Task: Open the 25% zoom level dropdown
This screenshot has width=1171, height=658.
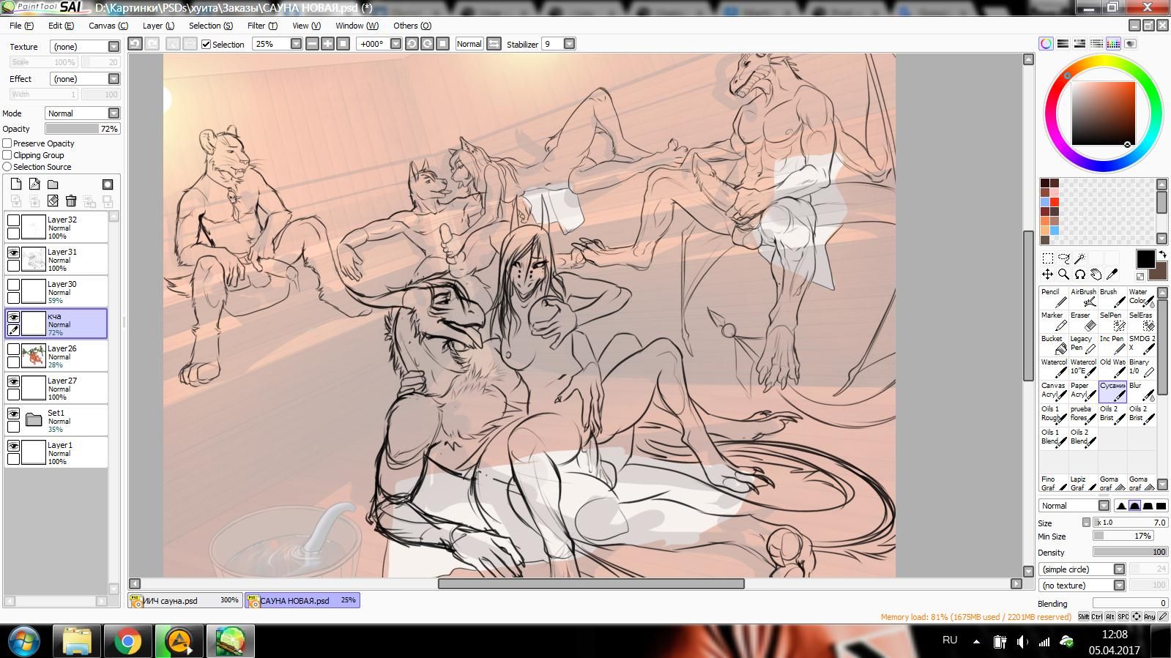Action: [296, 44]
